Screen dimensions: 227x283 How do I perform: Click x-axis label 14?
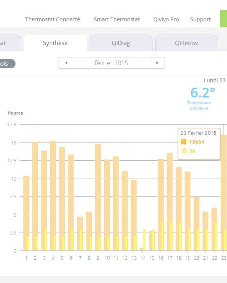pyautogui.click(x=143, y=258)
